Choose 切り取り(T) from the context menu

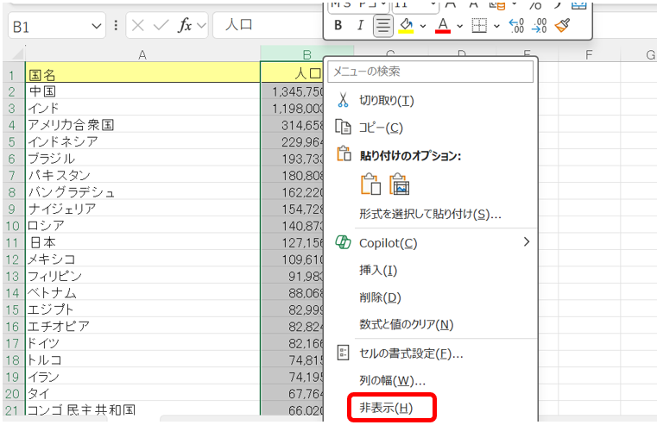coord(432,100)
